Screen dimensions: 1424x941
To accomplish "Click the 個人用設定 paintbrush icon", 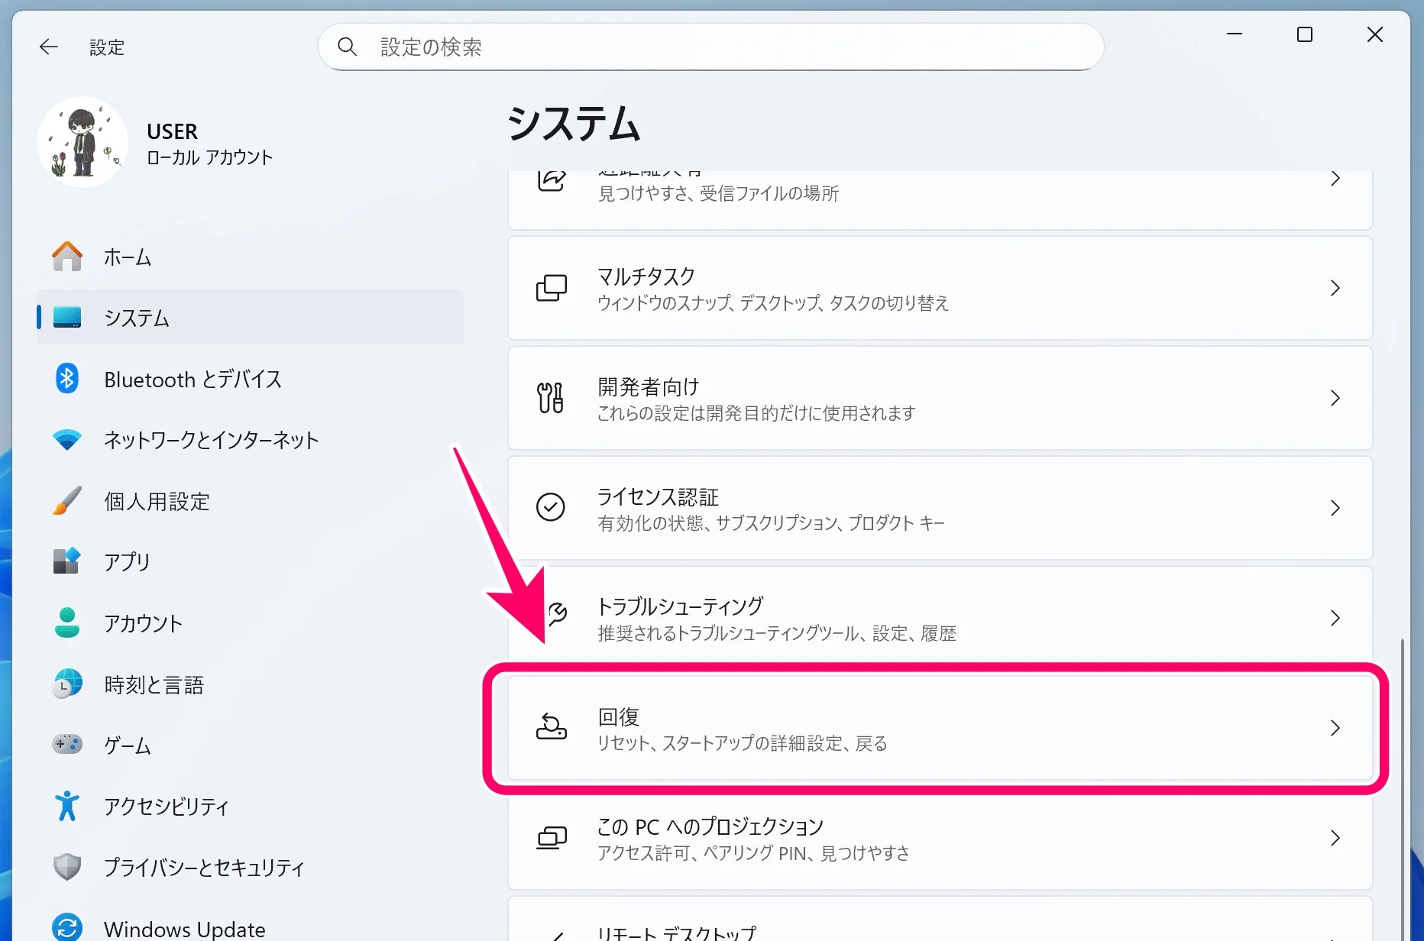I will 67,501.
